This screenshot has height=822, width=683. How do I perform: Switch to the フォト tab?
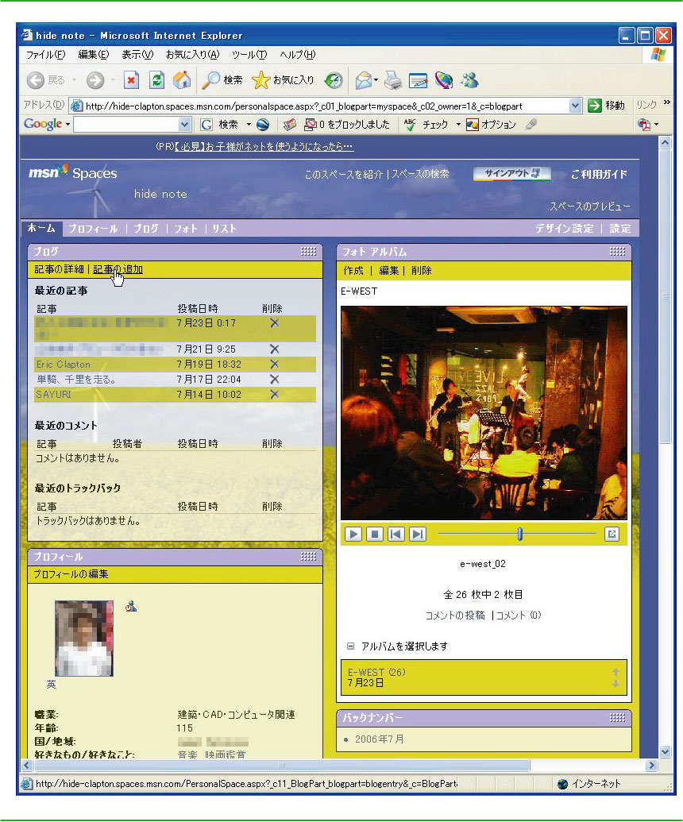click(186, 229)
